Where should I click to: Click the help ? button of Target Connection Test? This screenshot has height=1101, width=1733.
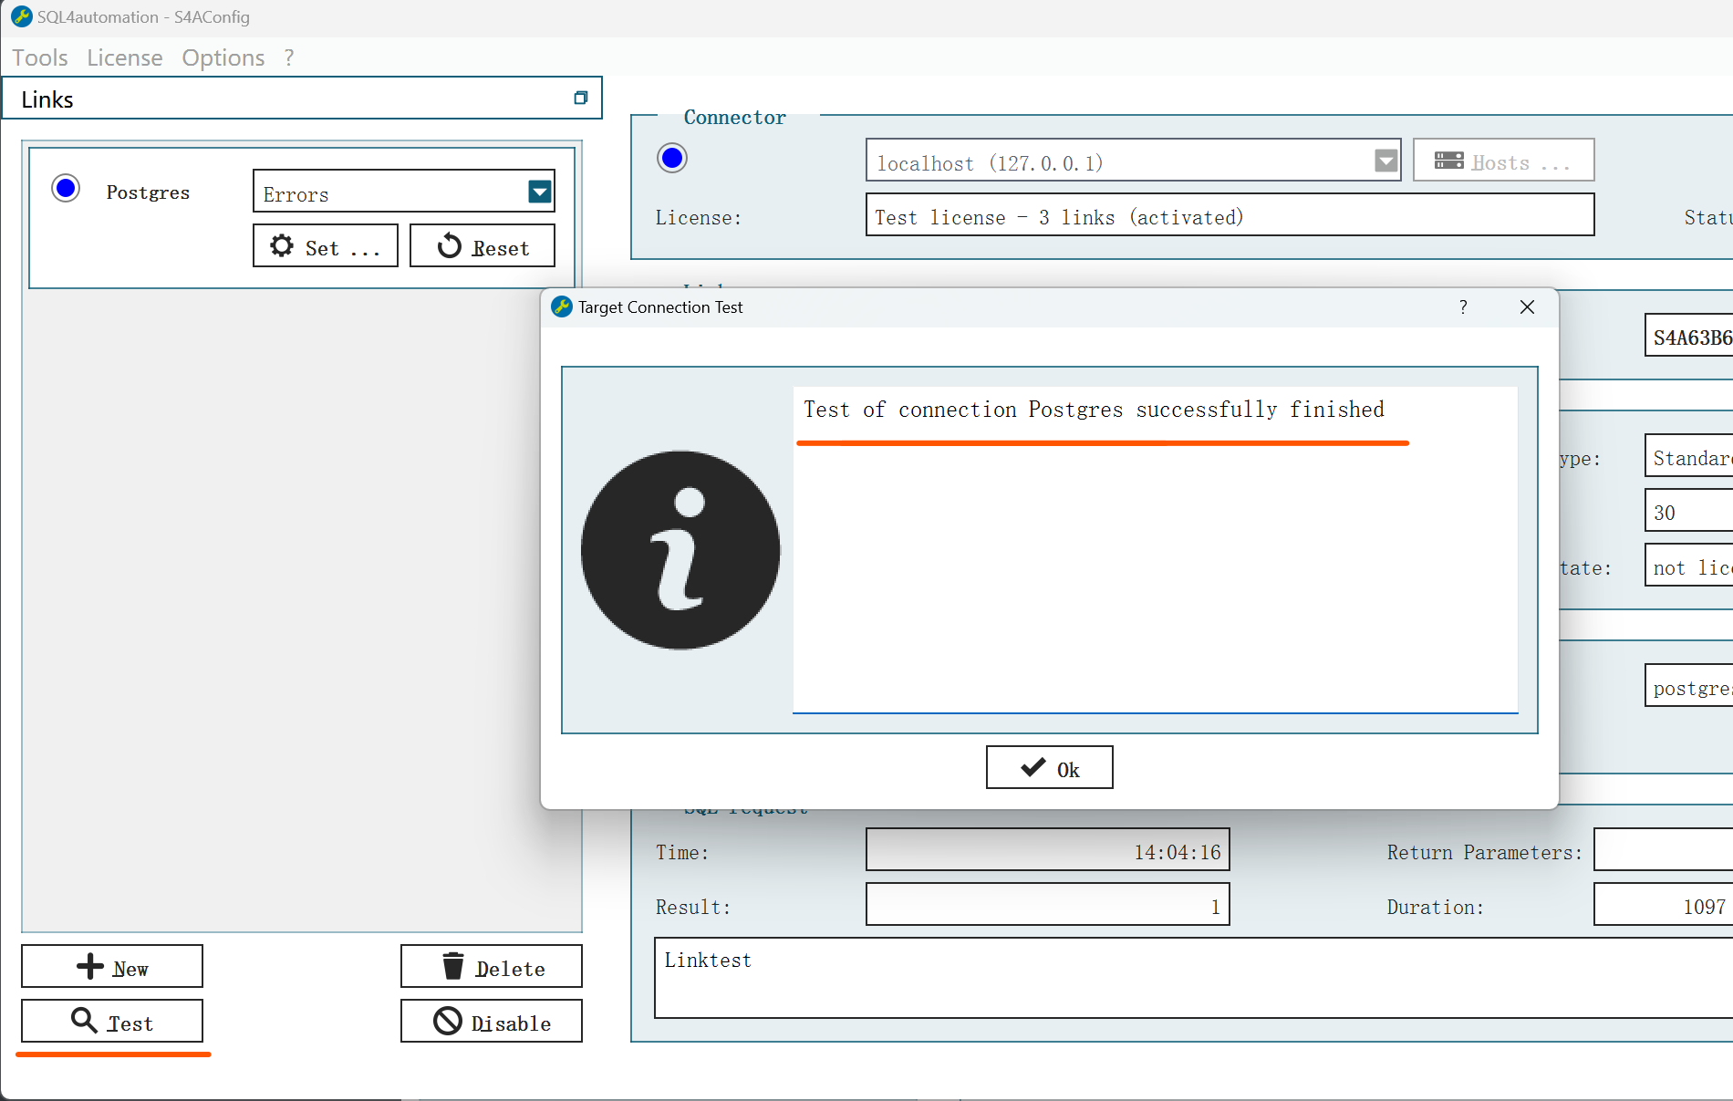pyautogui.click(x=1463, y=307)
